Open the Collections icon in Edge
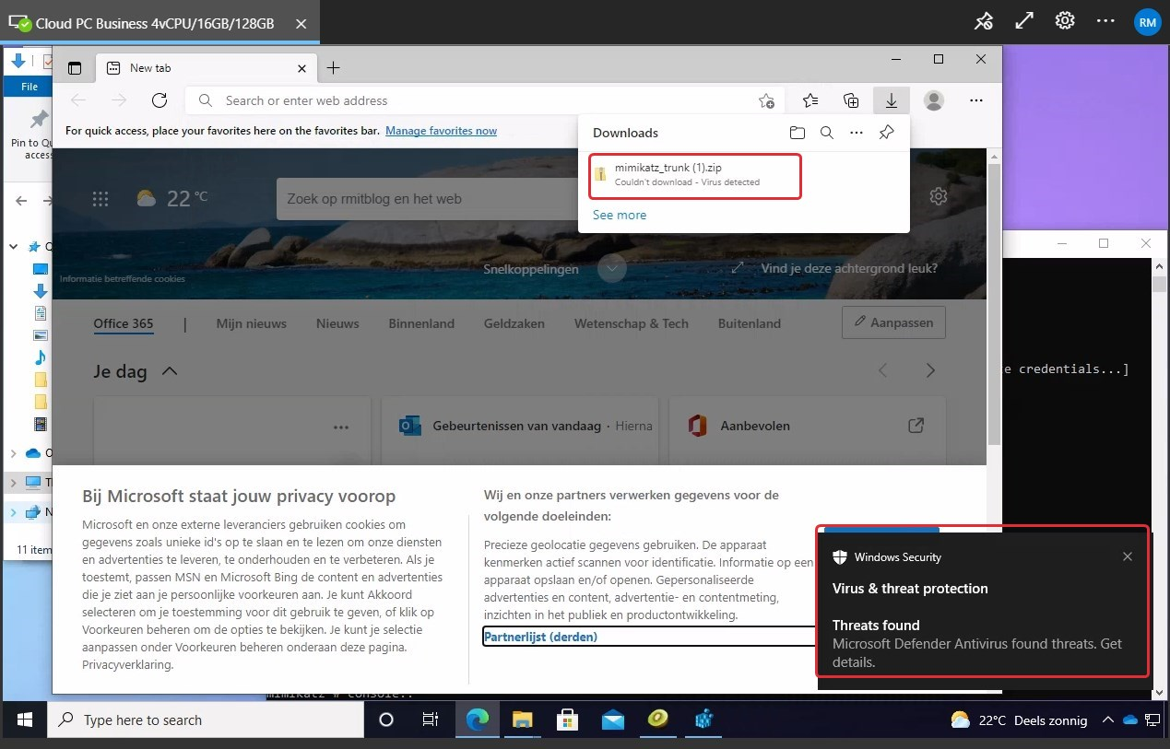Screen dimensions: 1170x749 tap(852, 100)
